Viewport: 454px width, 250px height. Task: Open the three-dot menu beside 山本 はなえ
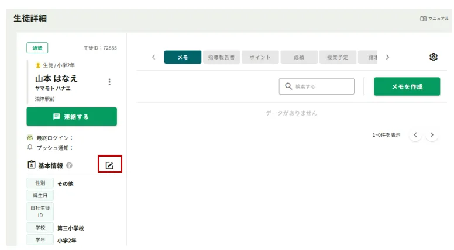pyautogui.click(x=109, y=82)
